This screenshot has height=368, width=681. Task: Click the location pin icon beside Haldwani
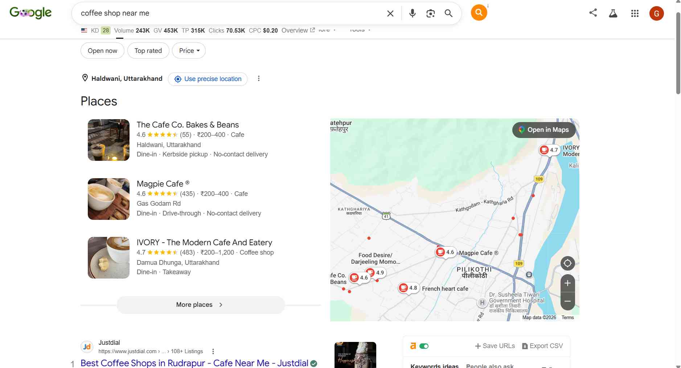coord(85,78)
